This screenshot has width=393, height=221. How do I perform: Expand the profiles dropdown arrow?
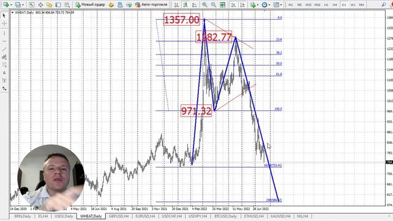(x=23, y=5)
